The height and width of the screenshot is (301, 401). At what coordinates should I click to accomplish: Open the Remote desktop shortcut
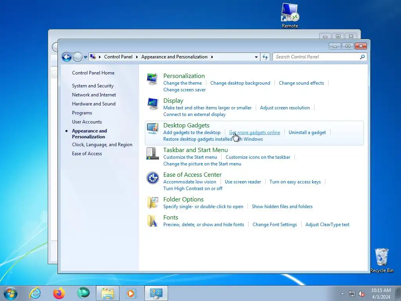290,15
